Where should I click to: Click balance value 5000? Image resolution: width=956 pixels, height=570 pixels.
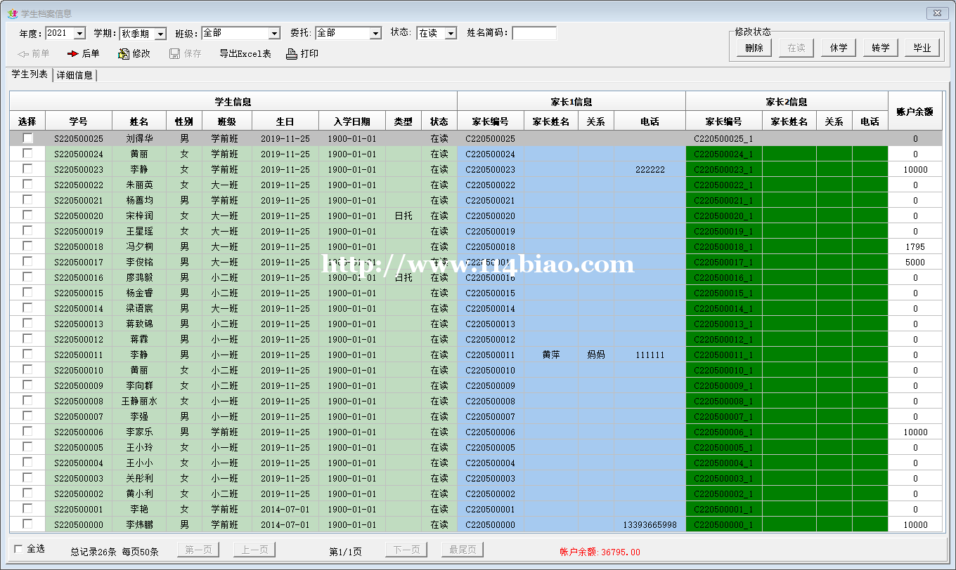(x=915, y=262)
